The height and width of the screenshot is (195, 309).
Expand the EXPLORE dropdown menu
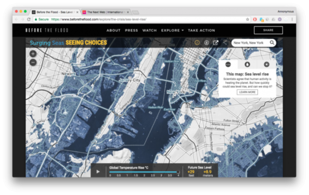pos(173,30)
